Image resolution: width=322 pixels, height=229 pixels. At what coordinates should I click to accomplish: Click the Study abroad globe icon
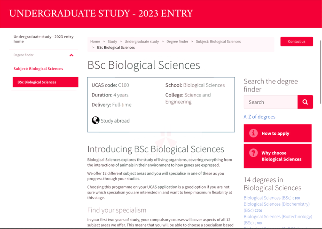coord(95,120)
